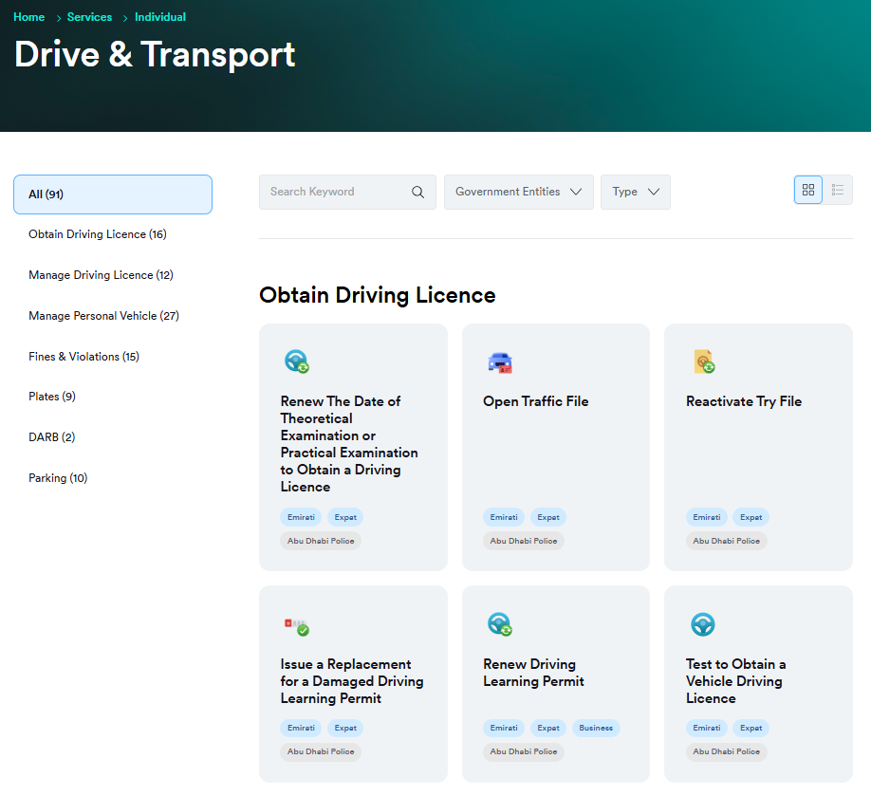The height and width of the screenshot is (796, 871).
Task: Select Manage Personal Vehicle (27) category
Action: 103,316
